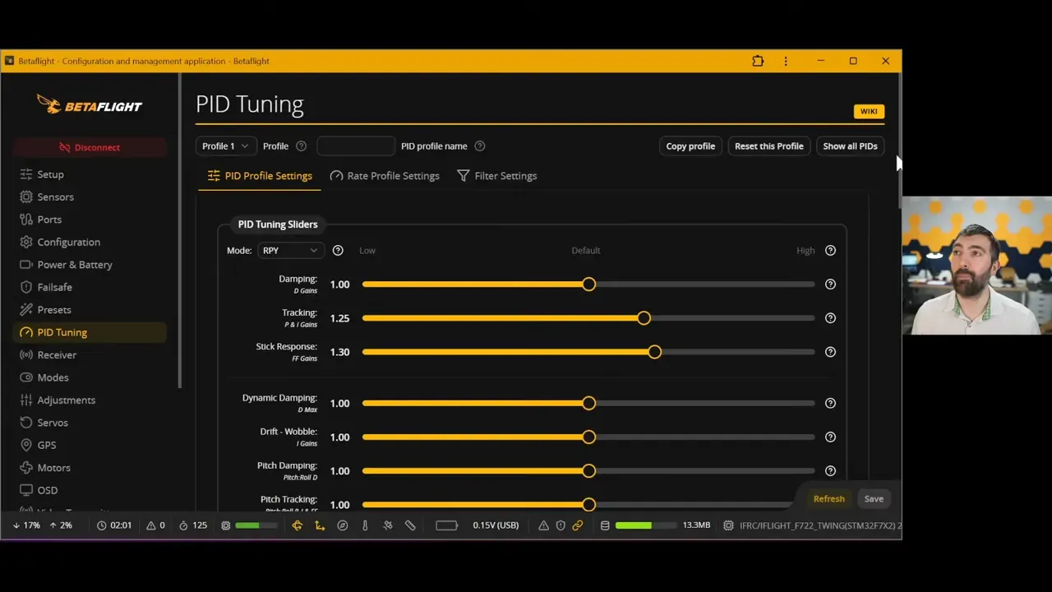Open help for Dynamic Damping slider
1052x592 pixels.
[x=830, y=404]
